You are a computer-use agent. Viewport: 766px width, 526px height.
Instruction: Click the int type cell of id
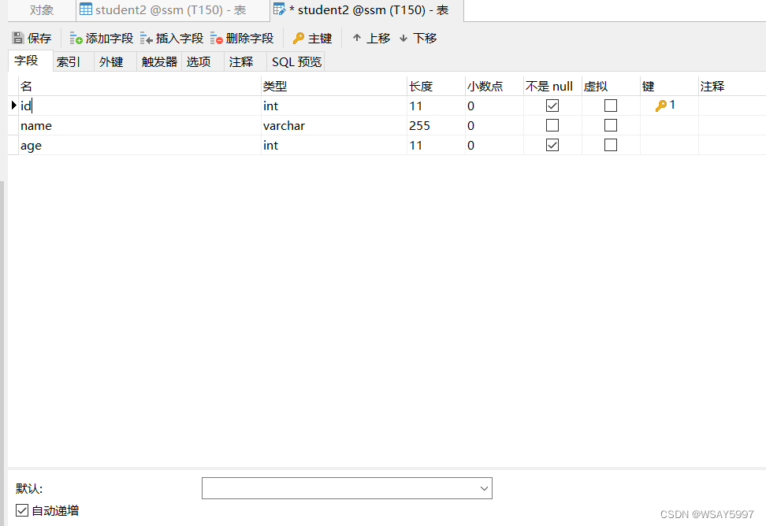[334, 106]
